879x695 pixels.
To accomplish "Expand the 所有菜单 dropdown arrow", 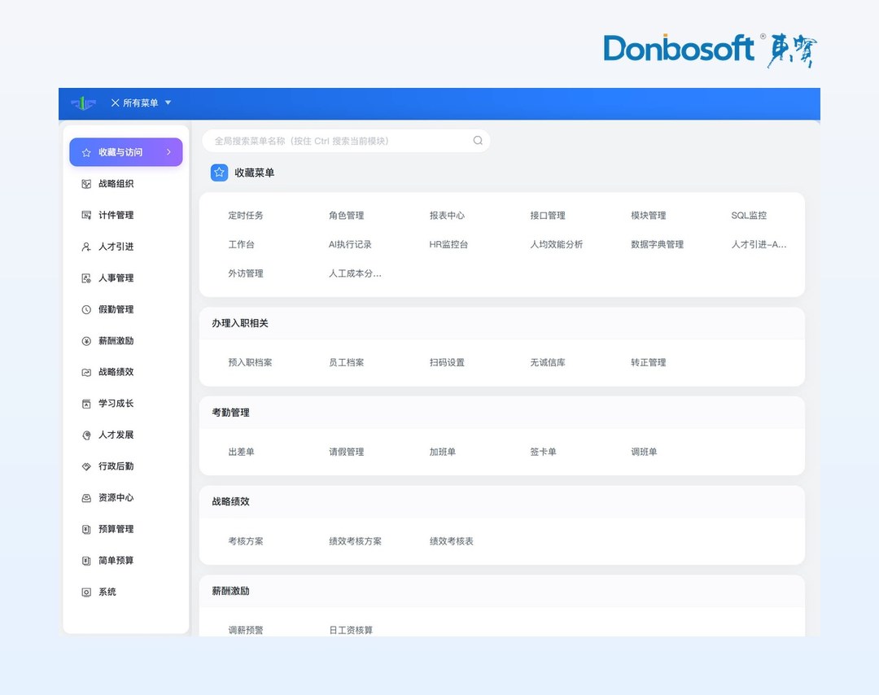I will pos(168,103).
